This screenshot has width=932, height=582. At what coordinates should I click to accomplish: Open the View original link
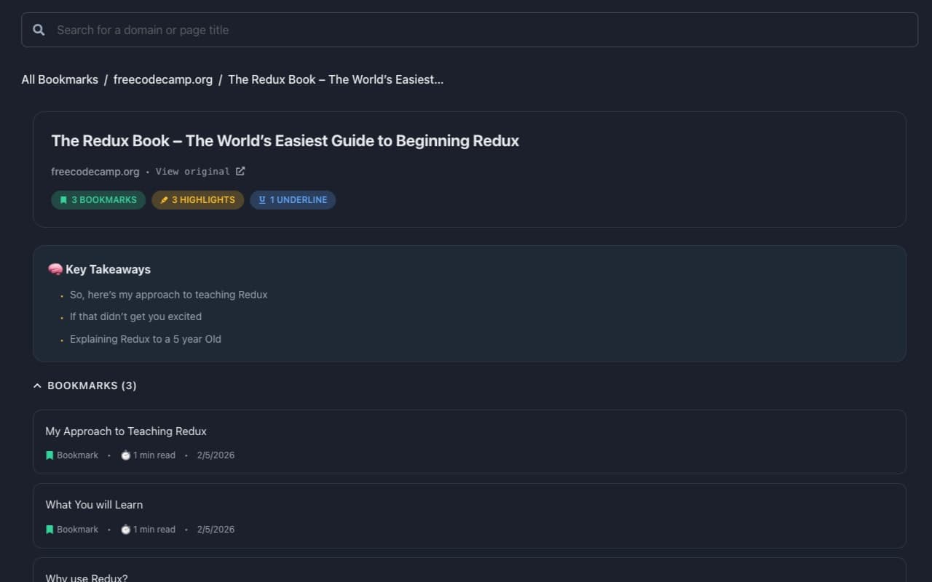(x=194, y=171)
